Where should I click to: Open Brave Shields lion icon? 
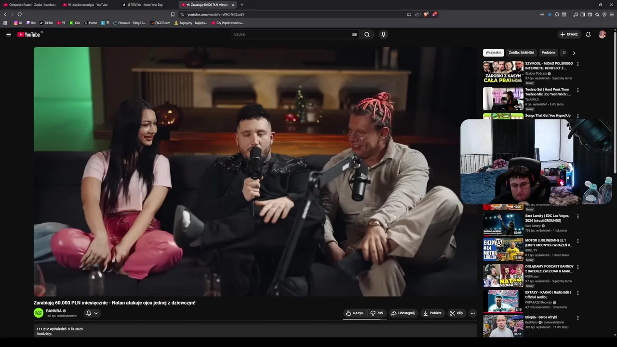(x=426, y=14)
